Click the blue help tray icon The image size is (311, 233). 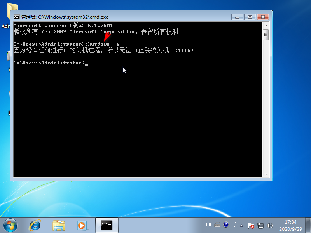tap(225, 224)
